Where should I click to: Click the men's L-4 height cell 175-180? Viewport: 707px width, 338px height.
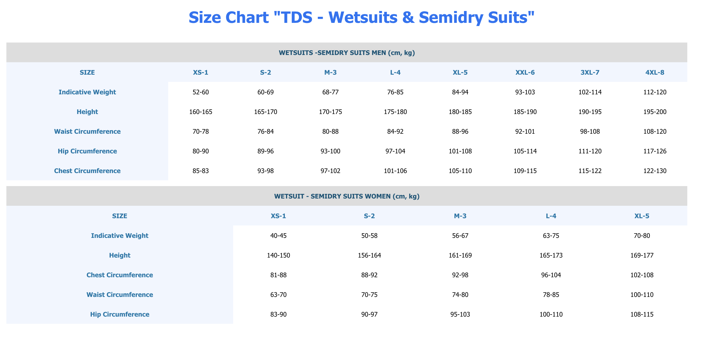click(395, 112)
